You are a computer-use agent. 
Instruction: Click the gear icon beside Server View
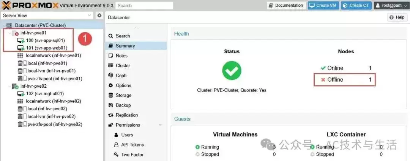coord(99,15)
